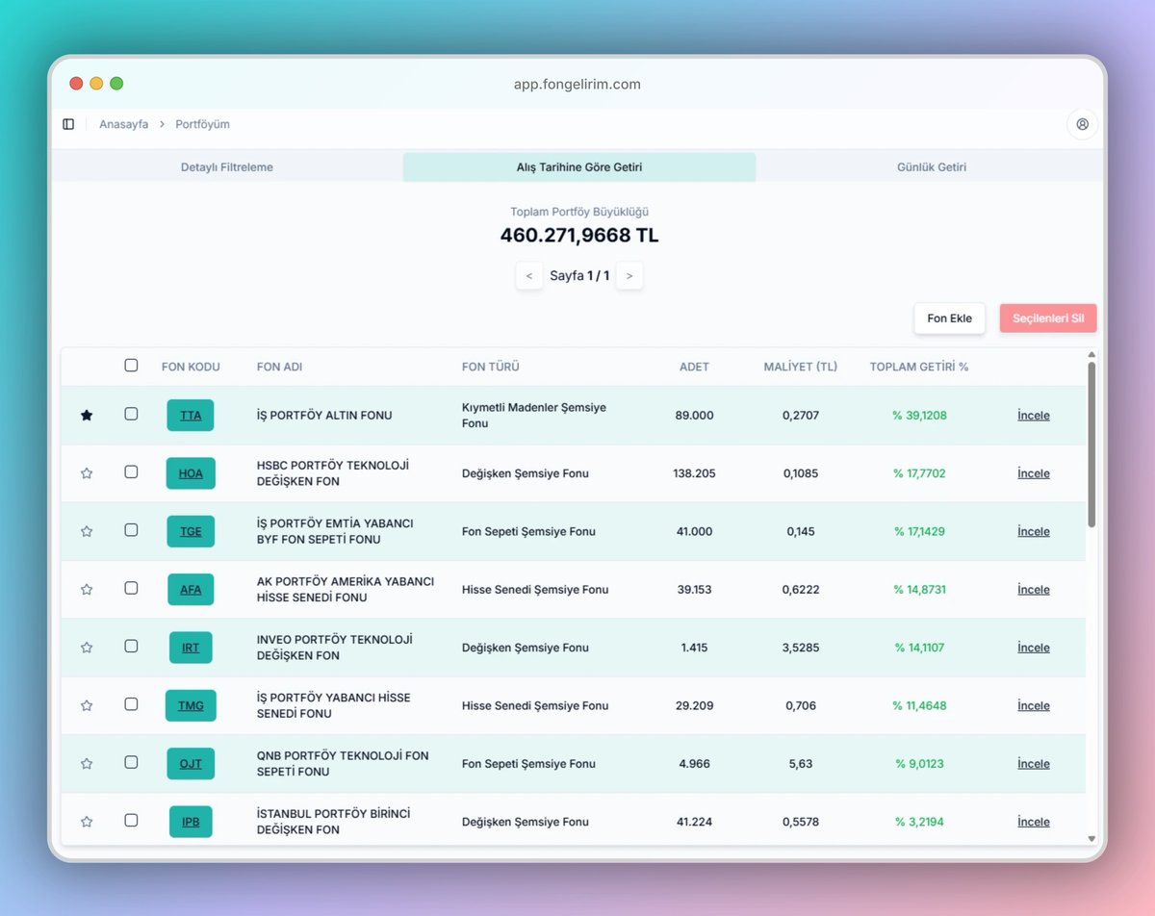Select the OJT row checkbox
The image size is (1155, 916).
131,762
